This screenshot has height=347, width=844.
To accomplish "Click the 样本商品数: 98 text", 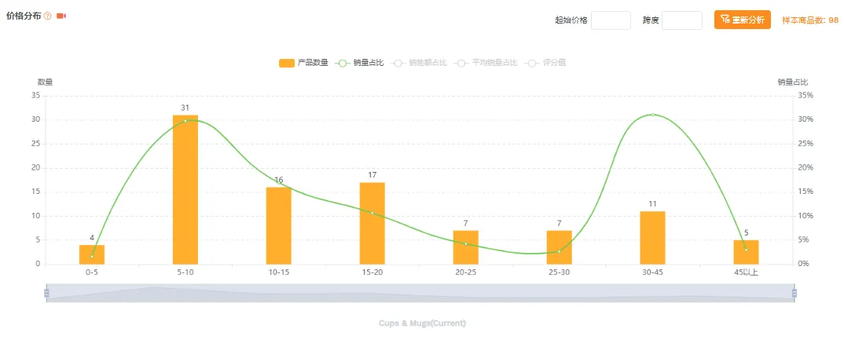I will [x=810, y=20].
